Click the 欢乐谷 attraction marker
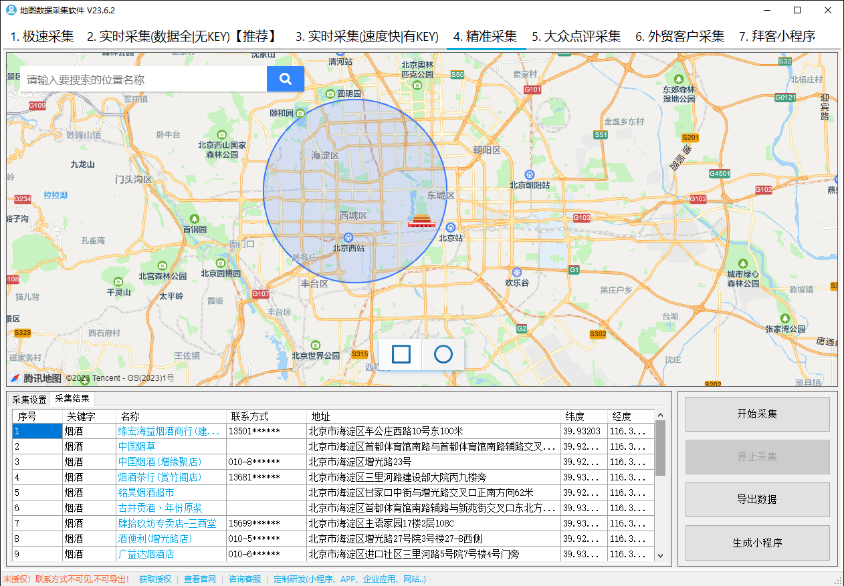The image size is (844, 586). 516,272
